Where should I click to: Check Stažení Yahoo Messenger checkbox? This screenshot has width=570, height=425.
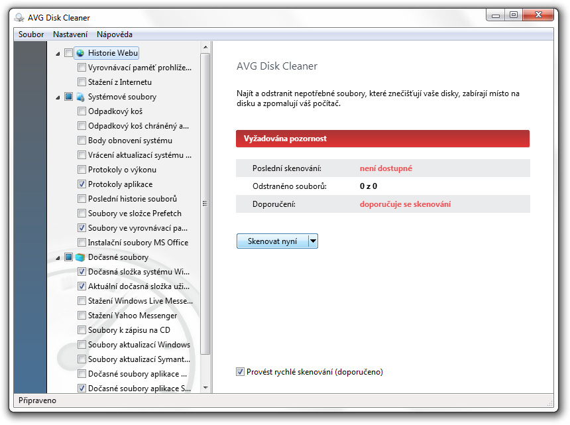click(x=82, y=315)
